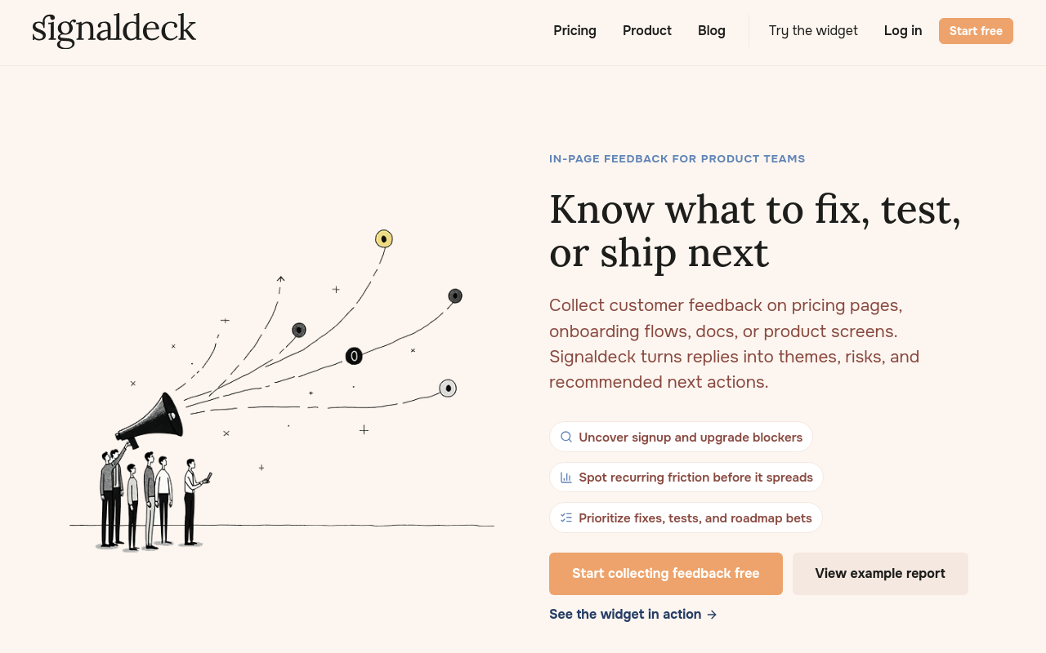Click the Log in link
1046x653 pixels.
click(903, 31)
